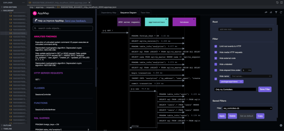Viewport: 284px width, 131px height.
Task: Close the appmap.json editor tab
Action: coord(89,2)
